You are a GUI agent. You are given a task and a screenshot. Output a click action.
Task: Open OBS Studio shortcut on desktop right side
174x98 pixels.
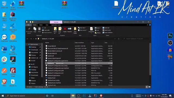170,43
